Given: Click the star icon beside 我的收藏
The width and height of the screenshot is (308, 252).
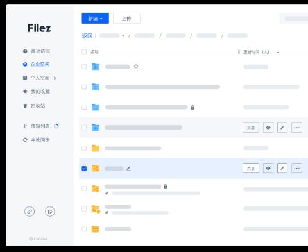Looking at the screenshot, I should (x=25, y=92).
